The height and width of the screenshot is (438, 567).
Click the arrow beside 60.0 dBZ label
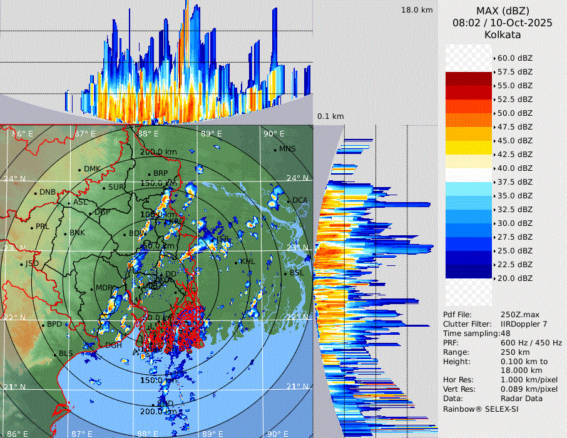click(x=494, y=58)
